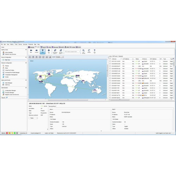
Task: Sort by the Status column header
Action: click(x=137, y=59)
